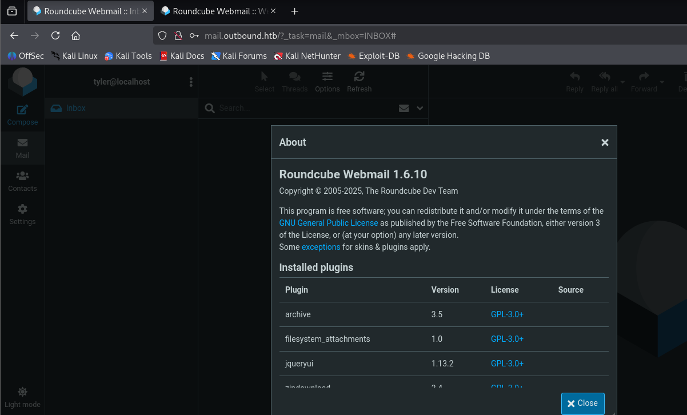This screenshot has height=415, width=687.
Task: Open the Settings gear in sidebar
Action: (x=22, y=214)
